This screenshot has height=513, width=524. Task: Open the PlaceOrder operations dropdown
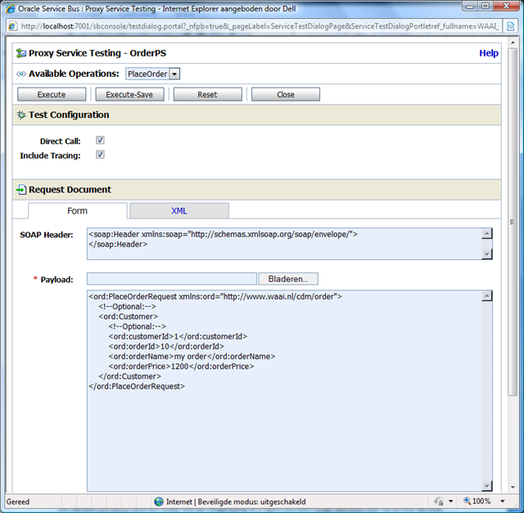tap(174, 74)
